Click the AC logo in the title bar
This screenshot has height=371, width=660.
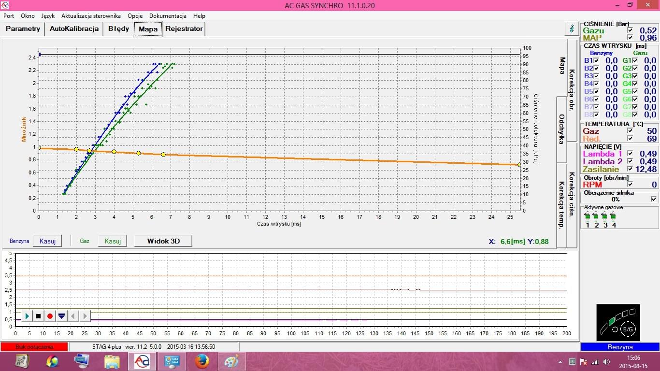coord(5,5)
